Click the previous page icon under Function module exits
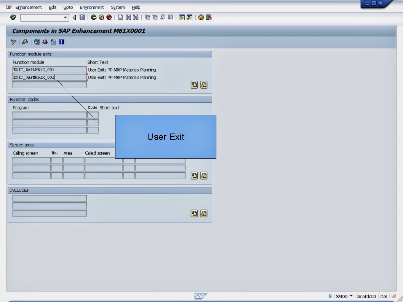 194,85
